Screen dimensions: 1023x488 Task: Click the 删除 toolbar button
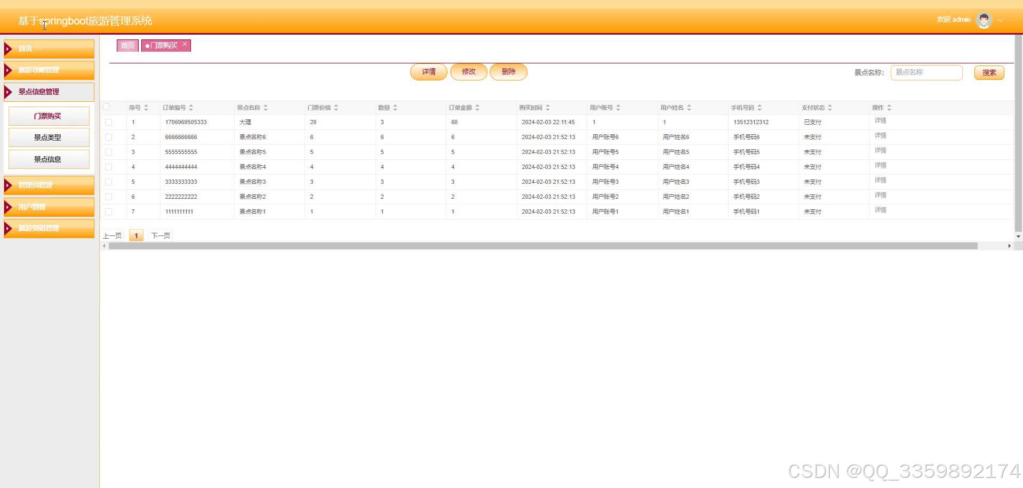tap(508, 72)
